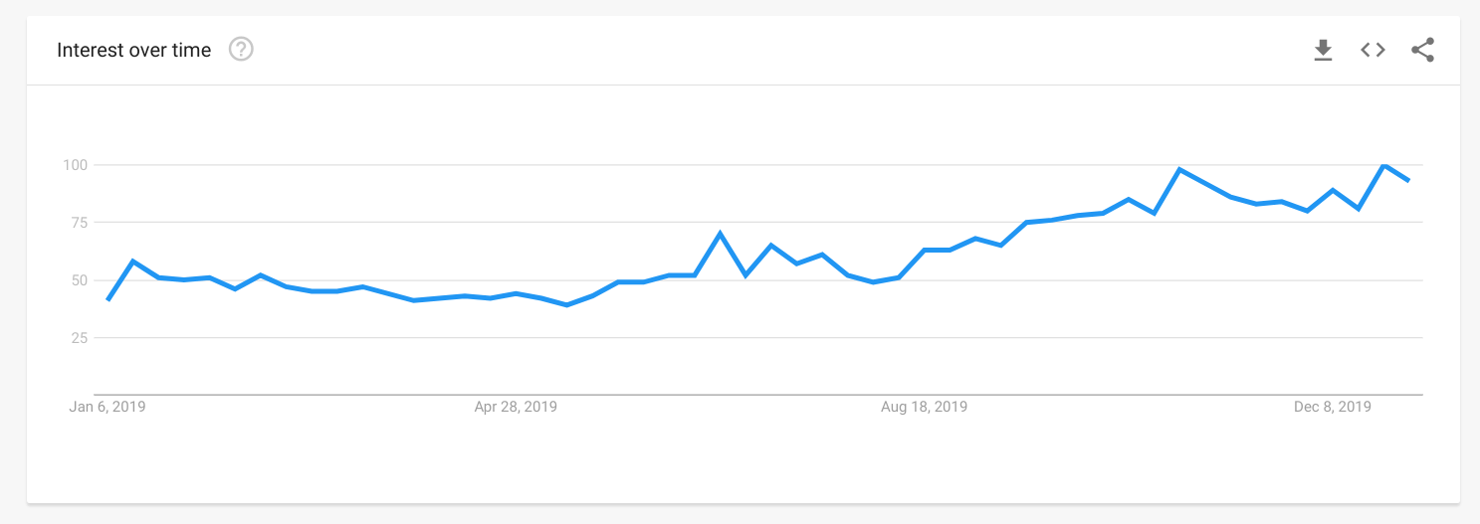
Task: Click the 50 y-axis label
Action: [x=80, y=280]
